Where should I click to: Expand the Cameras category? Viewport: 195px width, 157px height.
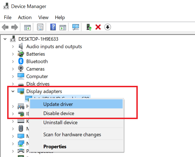13,69
